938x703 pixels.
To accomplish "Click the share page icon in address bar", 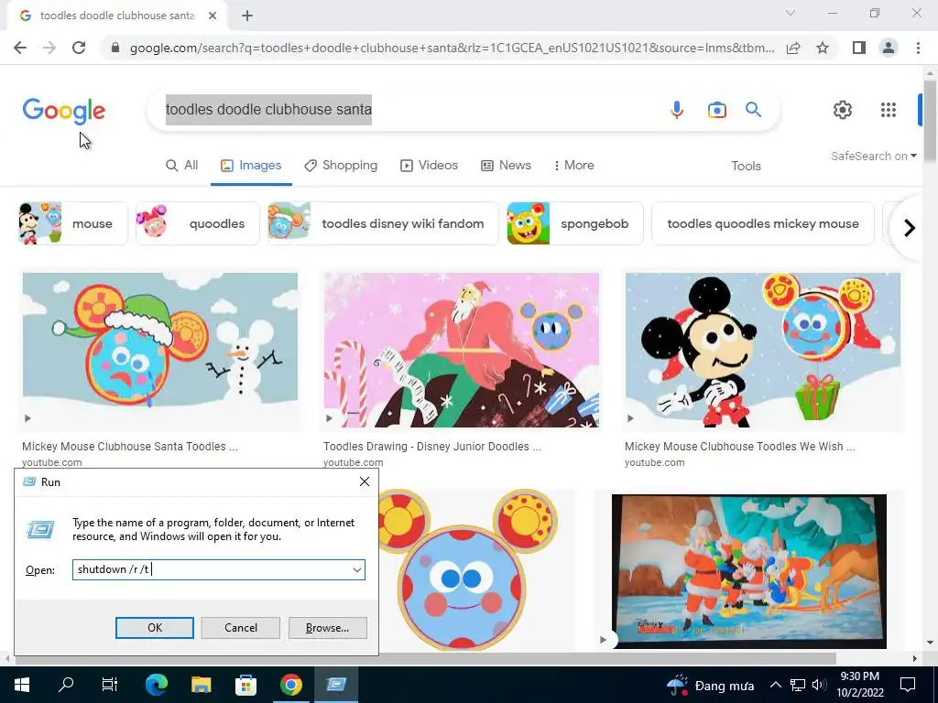I will 793,48.
